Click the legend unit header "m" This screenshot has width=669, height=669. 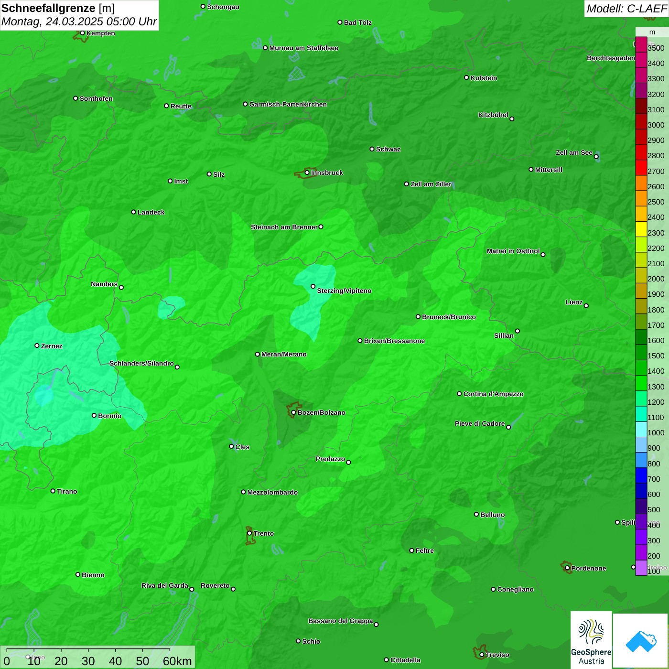click(x=652, y=32)
